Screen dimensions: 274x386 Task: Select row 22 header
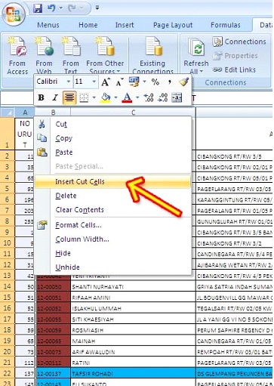(8, 373)
